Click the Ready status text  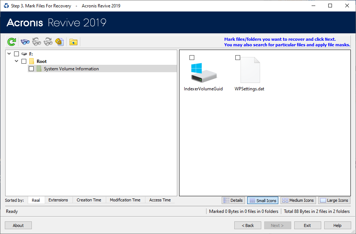tap(12, 211)
